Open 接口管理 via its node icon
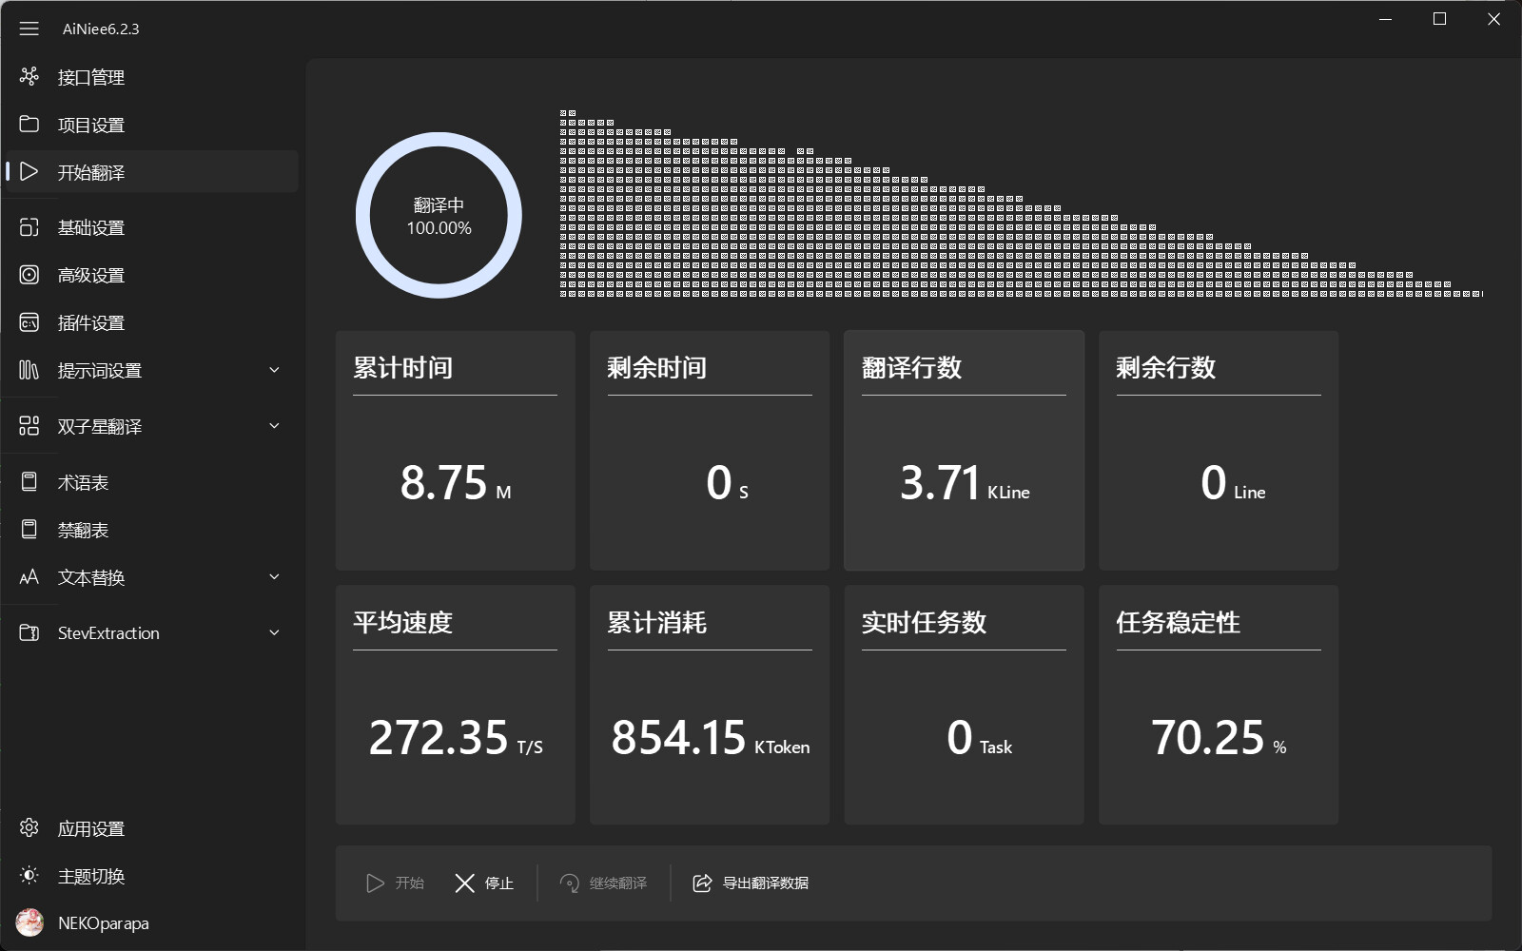This screenshot has height=951, width=1522. click(29, 76)
